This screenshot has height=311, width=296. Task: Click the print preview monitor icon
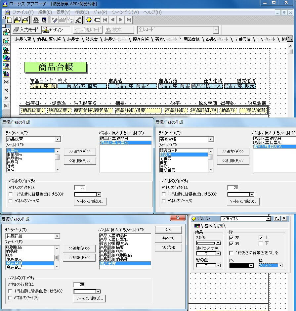tap(44, 20)
